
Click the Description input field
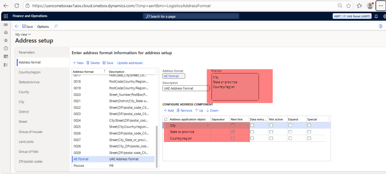click(185, 88)
